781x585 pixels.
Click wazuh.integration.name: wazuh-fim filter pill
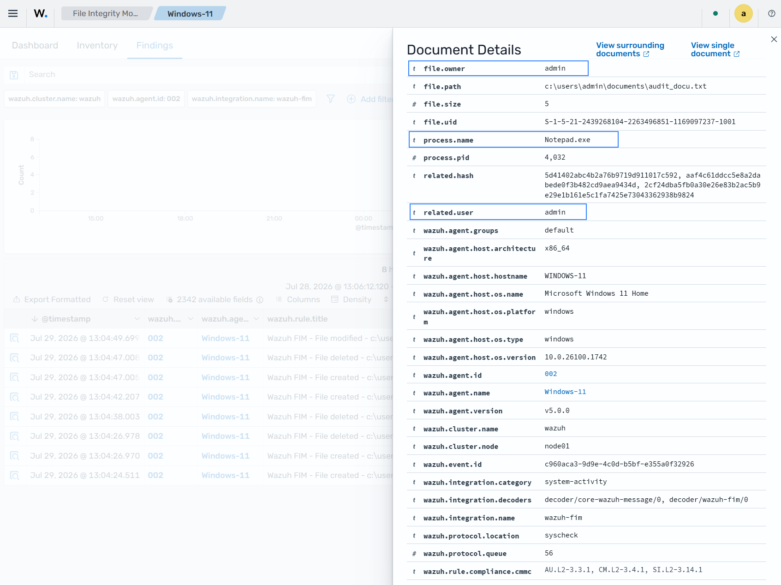point(252,99)
